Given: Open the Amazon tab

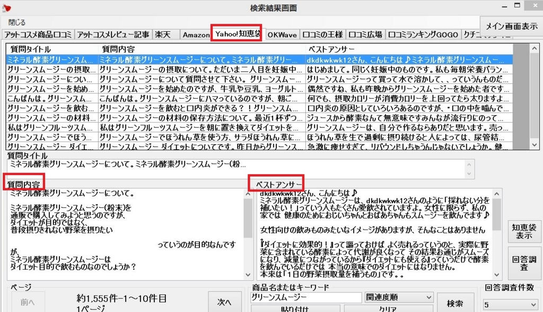Looking at the screenshot, I should tap(196, 34).
